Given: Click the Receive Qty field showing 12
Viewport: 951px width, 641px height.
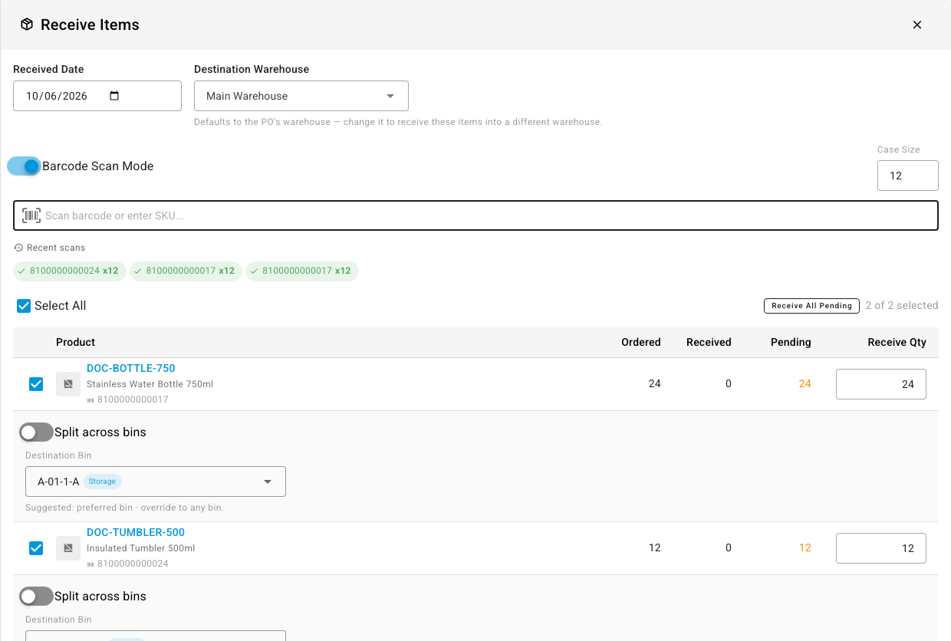Looking at the screenshot, I should coord(881,548).
